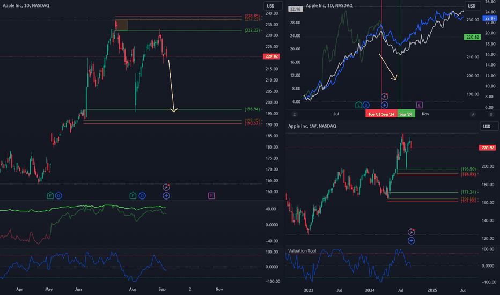This screenshot has width=500, height=295.
Task: Click the Apple Inc, 1D title on top-right chart
Action: (329, 5)
